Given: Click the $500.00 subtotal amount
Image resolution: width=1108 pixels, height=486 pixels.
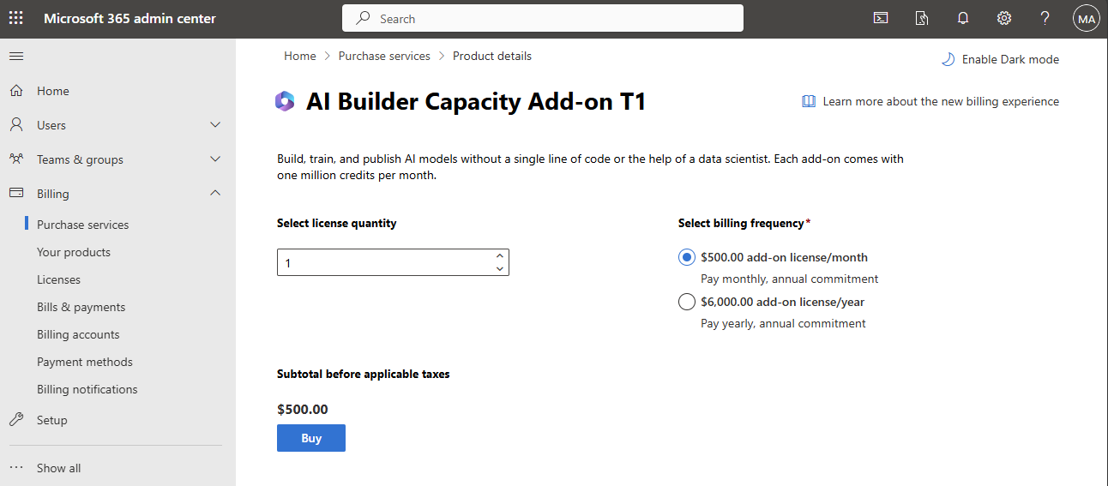Looking at the screenshot, I should coord(303,410).
